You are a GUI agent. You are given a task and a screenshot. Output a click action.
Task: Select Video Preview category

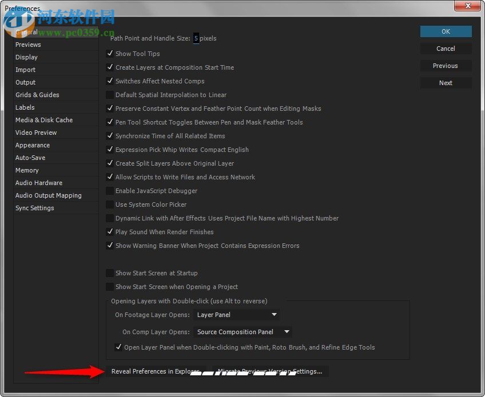(55, 133)
